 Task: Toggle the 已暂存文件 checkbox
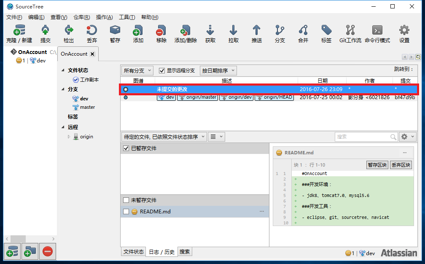126,148
